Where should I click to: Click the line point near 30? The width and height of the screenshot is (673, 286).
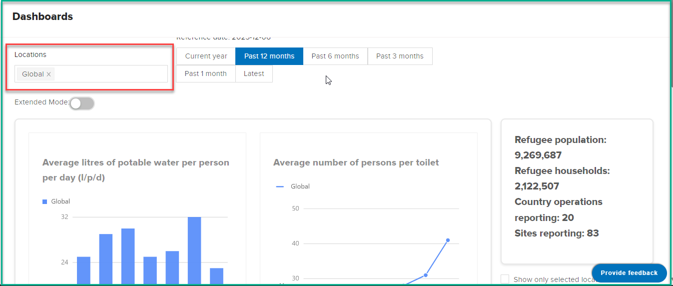point(426,275)
